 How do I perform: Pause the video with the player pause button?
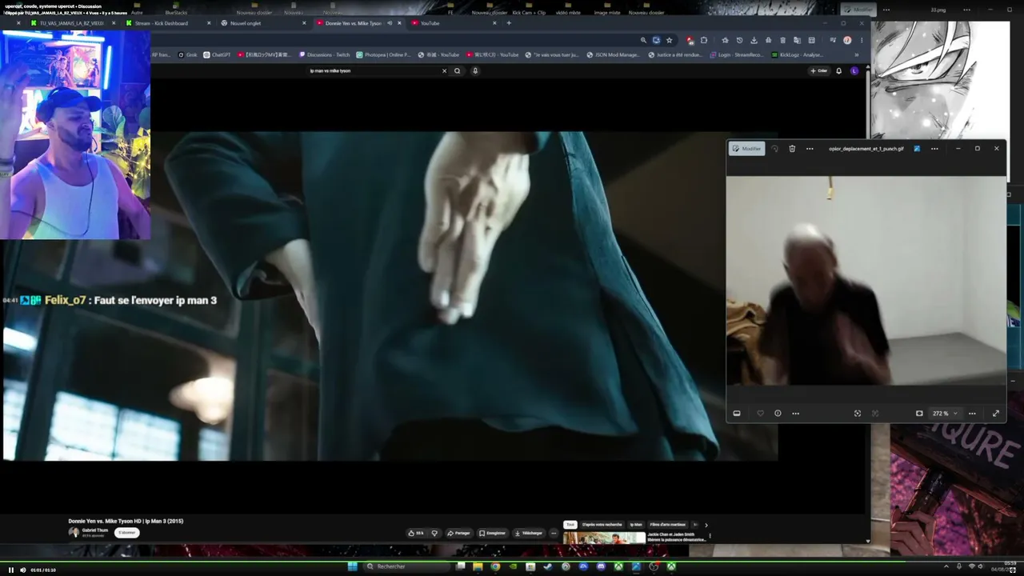(11, 570)
